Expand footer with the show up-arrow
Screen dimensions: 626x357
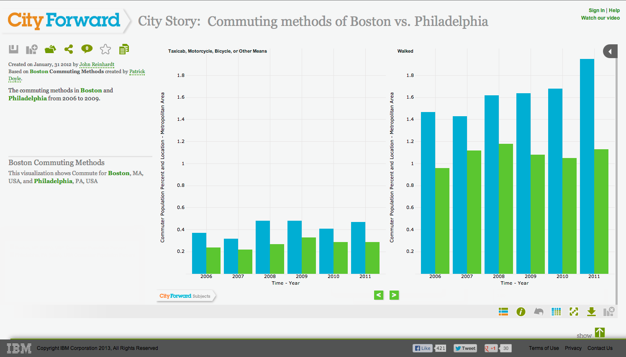tap(600, 333)
